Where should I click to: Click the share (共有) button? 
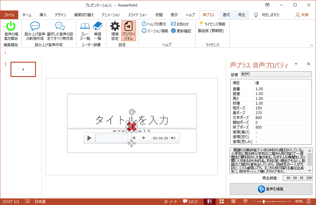click(302, 15)
